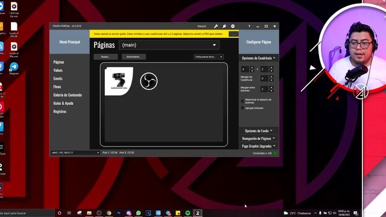Open Spotify on the taskbar
The image size is (386, 217).
[x=188, y=213]
